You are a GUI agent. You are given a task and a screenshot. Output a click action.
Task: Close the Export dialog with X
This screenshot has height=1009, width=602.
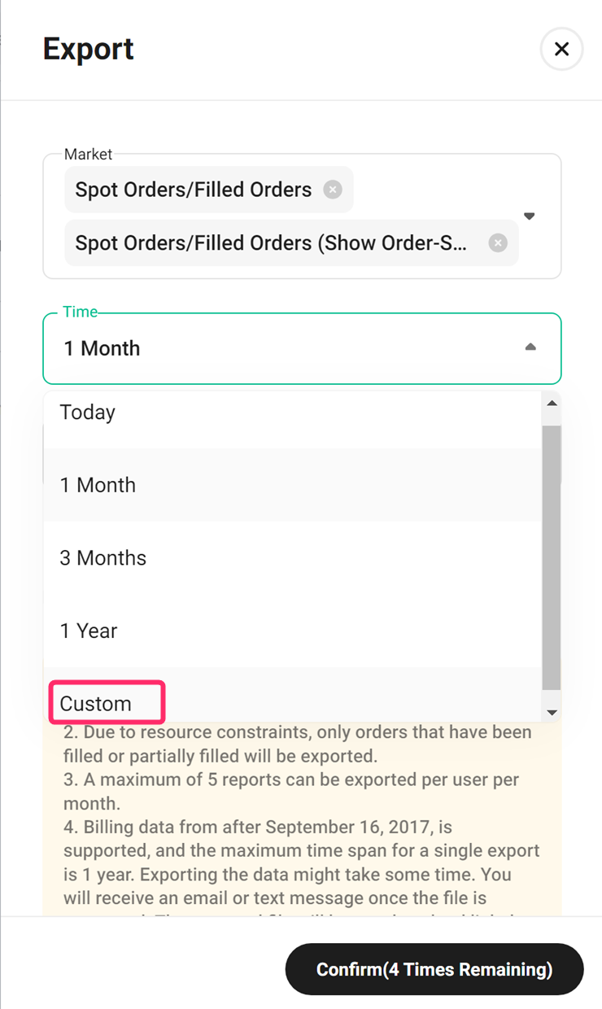(x=561, y=49)
